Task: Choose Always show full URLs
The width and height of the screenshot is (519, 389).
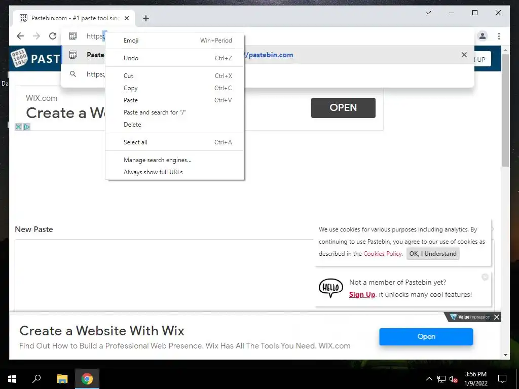Action: 175,172
